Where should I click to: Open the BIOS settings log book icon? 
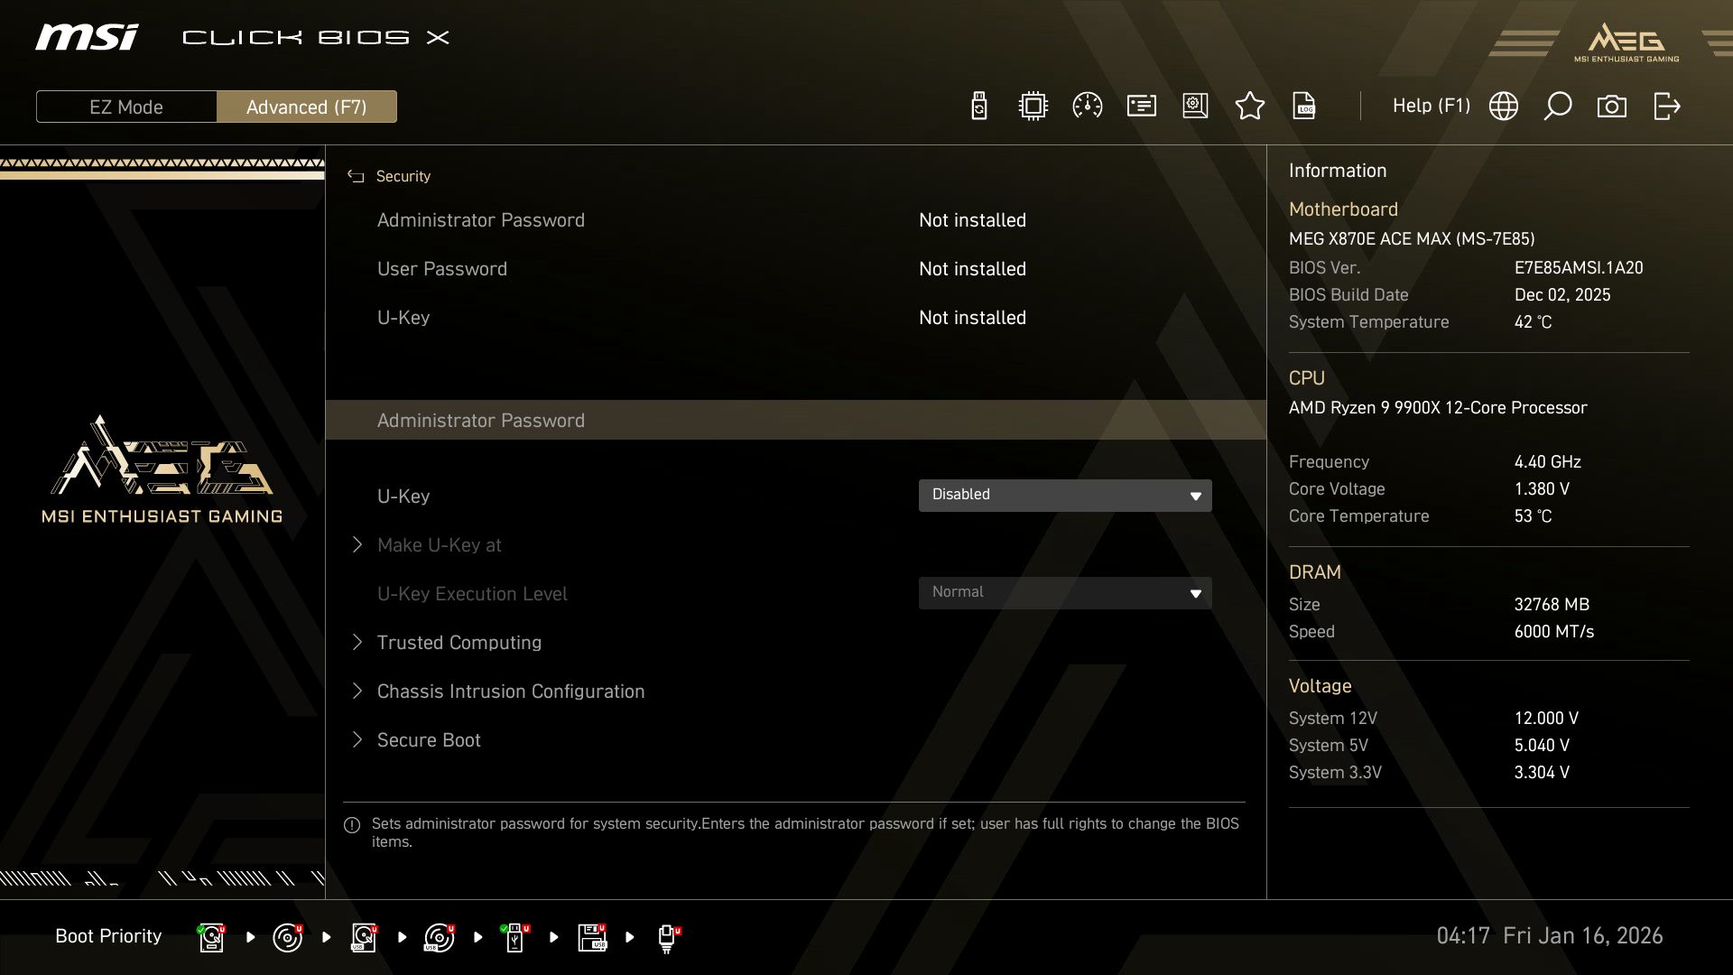1194,106
